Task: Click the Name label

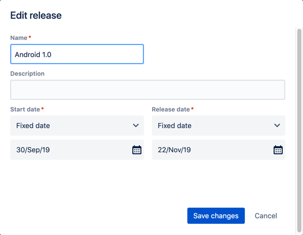Action: point(19,38)
